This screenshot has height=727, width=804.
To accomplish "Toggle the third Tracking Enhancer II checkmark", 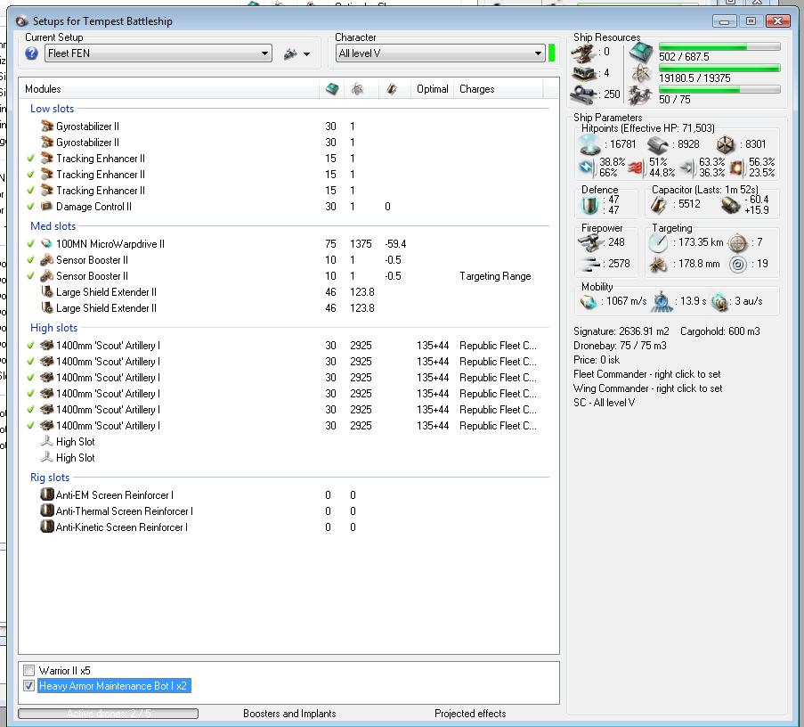I will pos(31,191).
